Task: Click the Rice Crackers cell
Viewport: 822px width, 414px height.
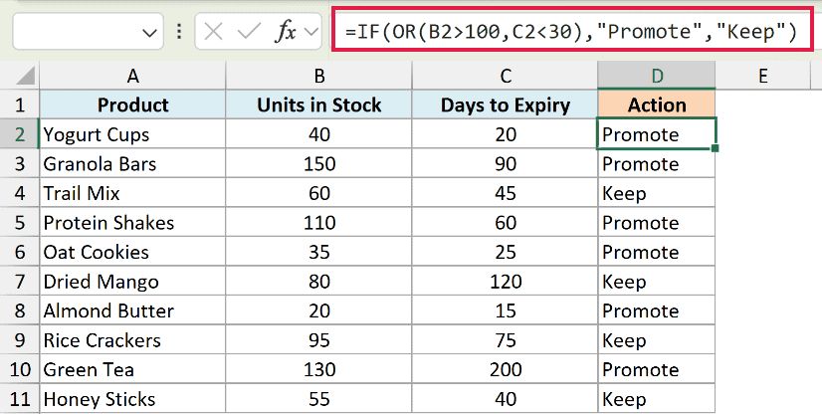Action: point(132,340)
